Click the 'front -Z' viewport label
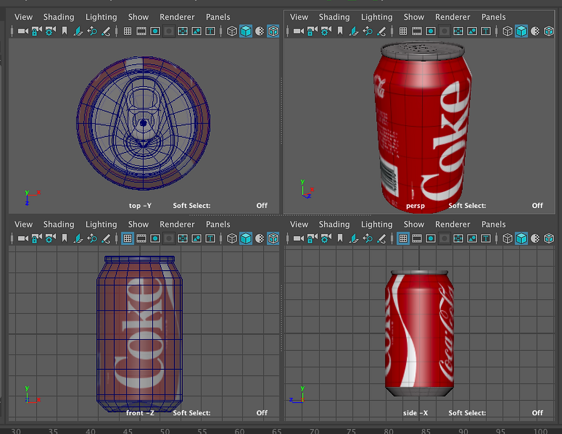 (x=140, y=413)
